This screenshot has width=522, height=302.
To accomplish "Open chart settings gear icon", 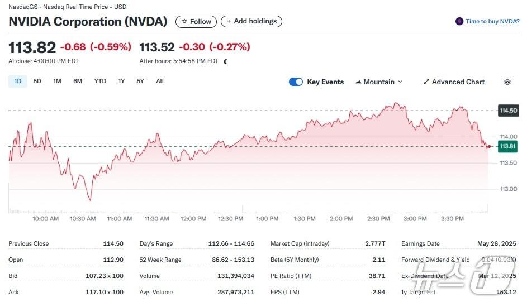I will [507, 82].
